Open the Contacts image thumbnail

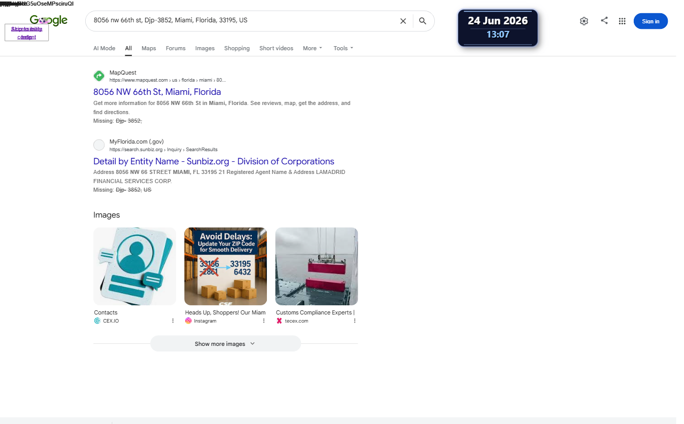[x=134, y=266]
